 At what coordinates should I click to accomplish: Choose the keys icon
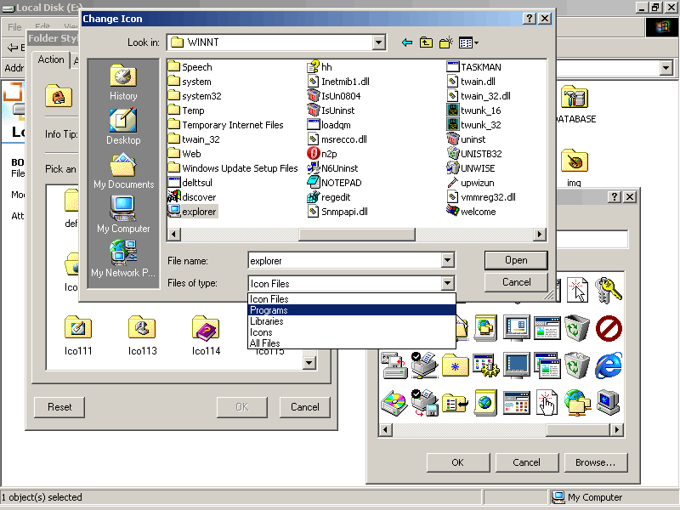point(609,290)
